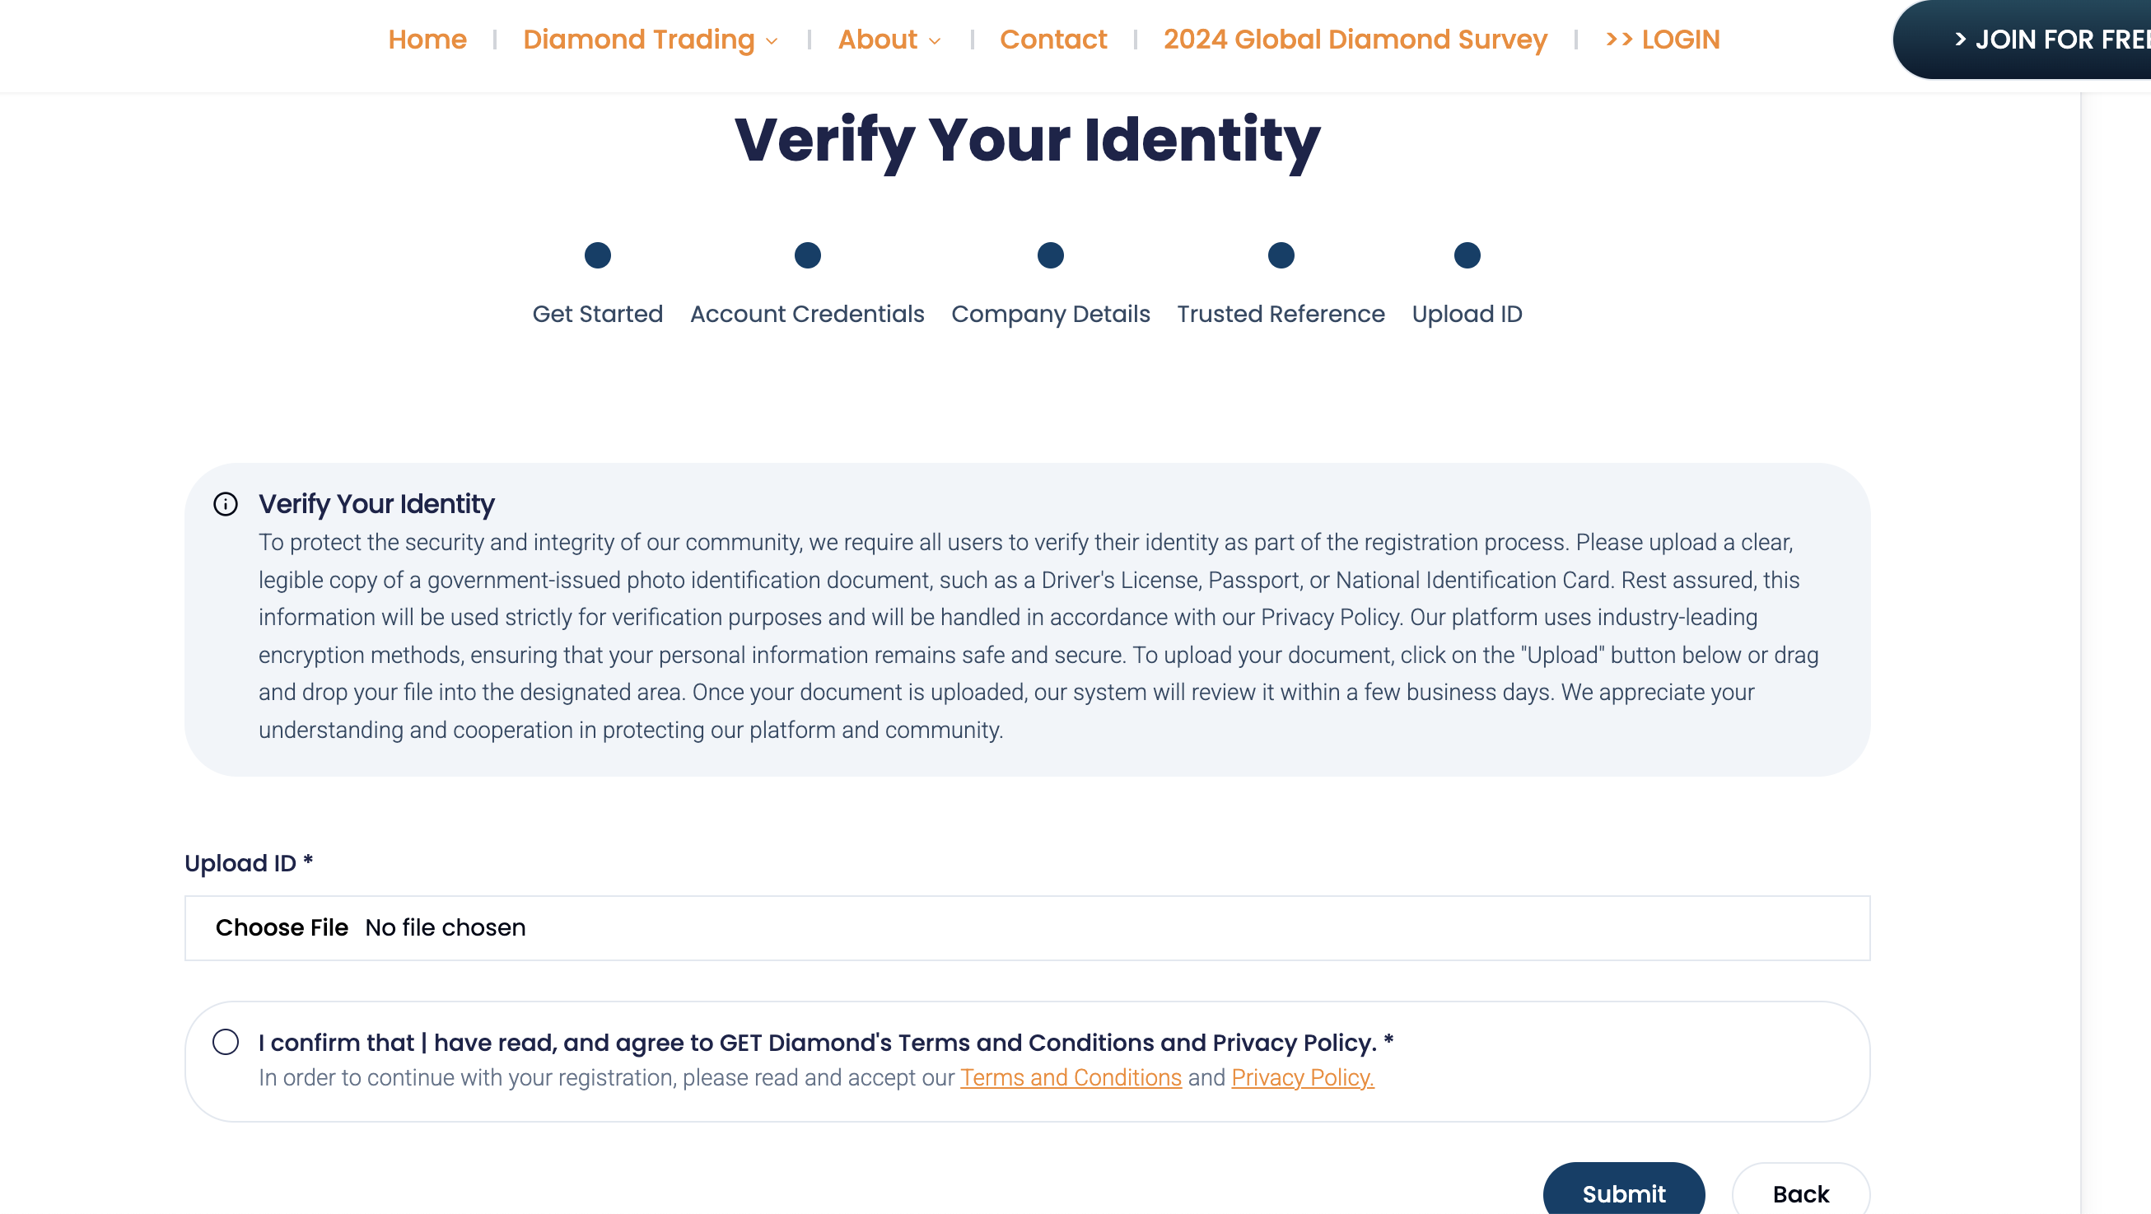Select the Company Details step dot
2151x1214 pixels.
[x=1051, y=255]
